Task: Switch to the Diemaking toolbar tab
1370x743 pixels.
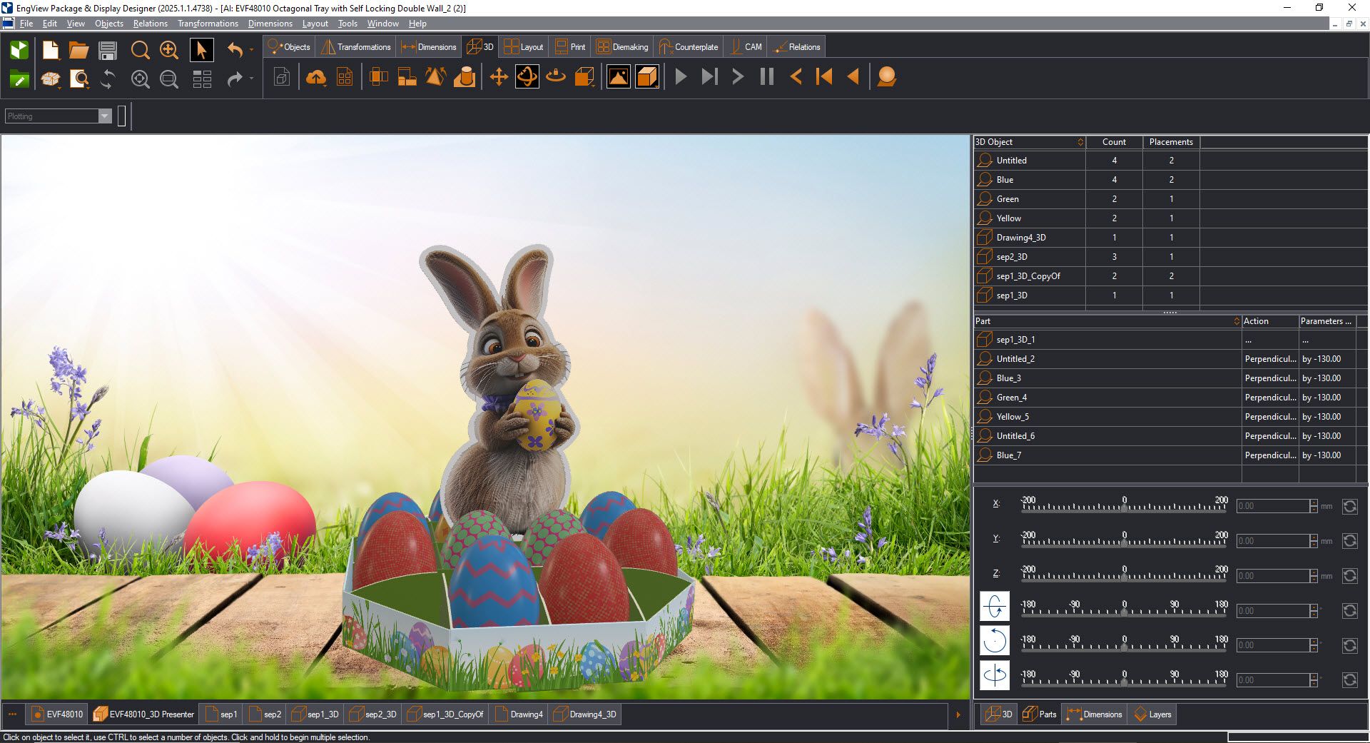Action: click(x=622, y=47)
